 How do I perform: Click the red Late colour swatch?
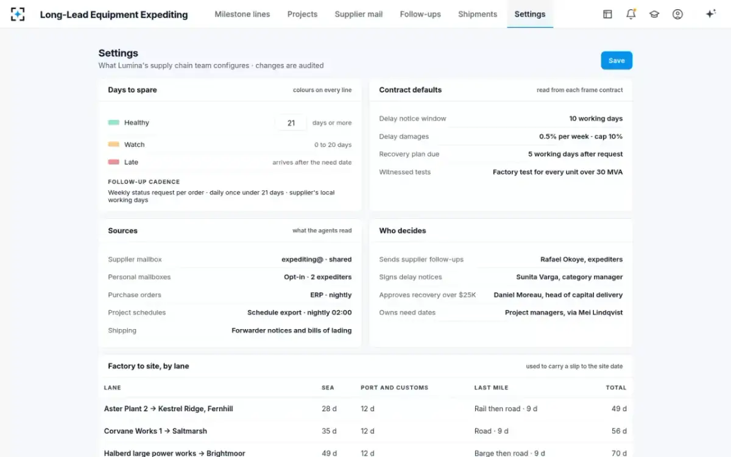point(113,162)
